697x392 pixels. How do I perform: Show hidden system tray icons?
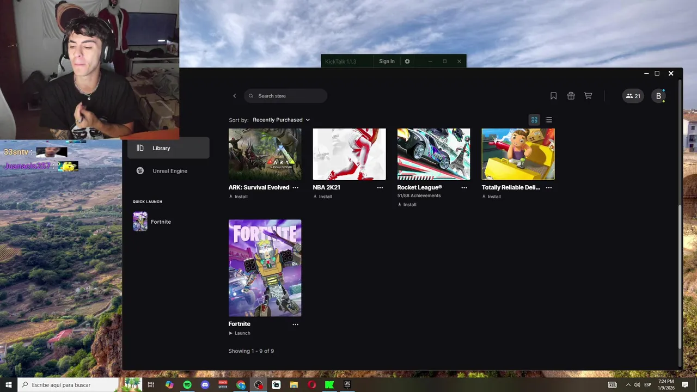[628, 385]
